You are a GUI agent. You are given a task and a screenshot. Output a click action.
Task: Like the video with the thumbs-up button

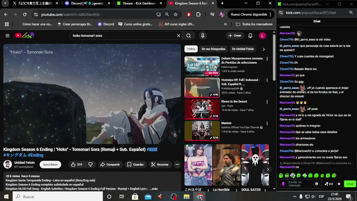point(77,164)
